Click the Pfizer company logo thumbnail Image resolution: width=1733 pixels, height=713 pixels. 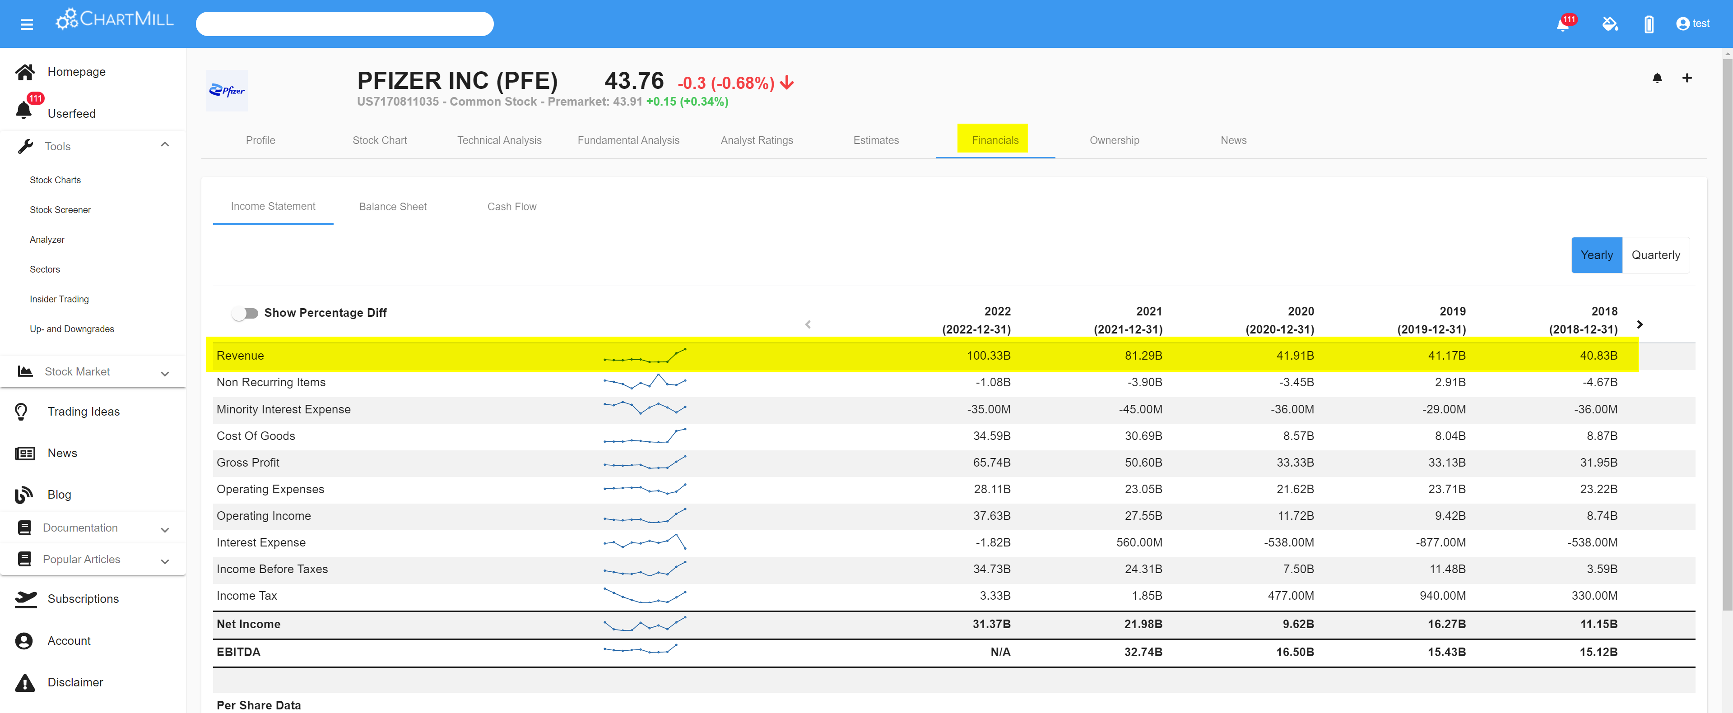tap(227, 91)
